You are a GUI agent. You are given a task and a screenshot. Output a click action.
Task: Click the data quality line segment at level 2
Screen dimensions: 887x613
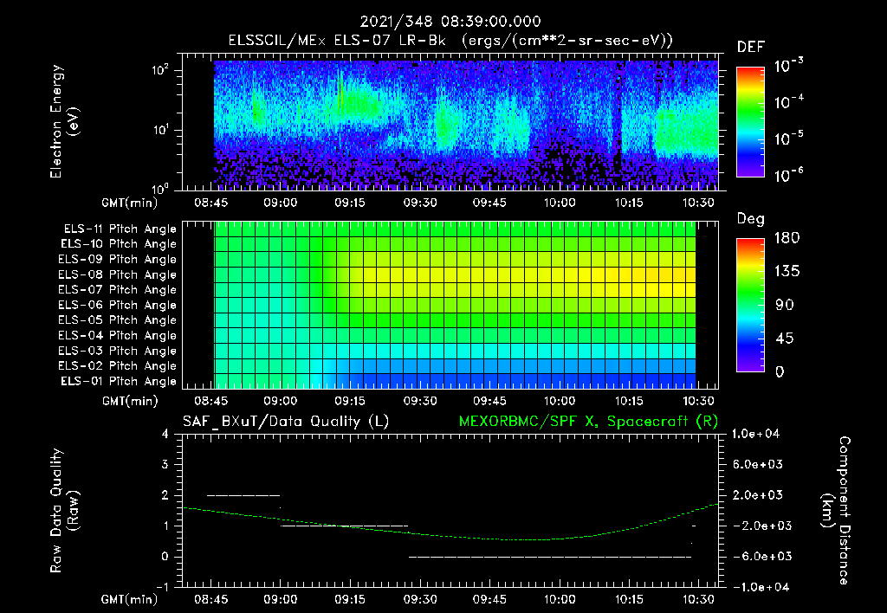pos(243,495)
